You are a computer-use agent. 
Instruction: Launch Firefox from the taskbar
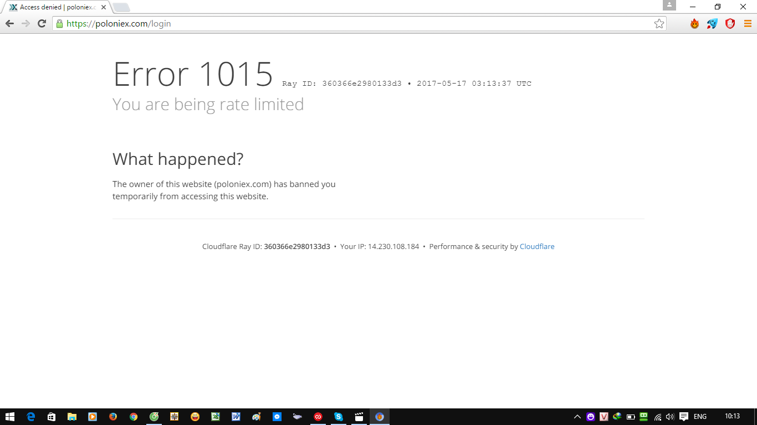coord(113,417)
